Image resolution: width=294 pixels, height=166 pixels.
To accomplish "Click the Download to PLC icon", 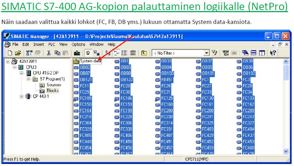I will pyautogui.click(x=77, y=53).
